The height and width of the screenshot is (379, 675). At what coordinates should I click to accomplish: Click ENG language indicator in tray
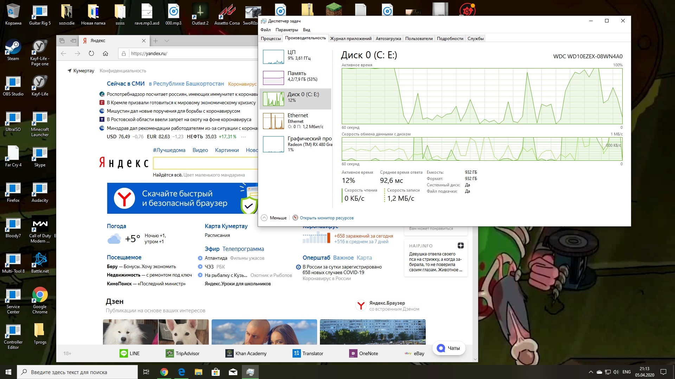(626, 372)
